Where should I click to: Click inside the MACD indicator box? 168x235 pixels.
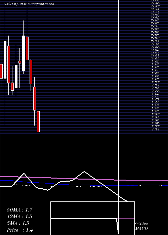[x=92, y=218]
